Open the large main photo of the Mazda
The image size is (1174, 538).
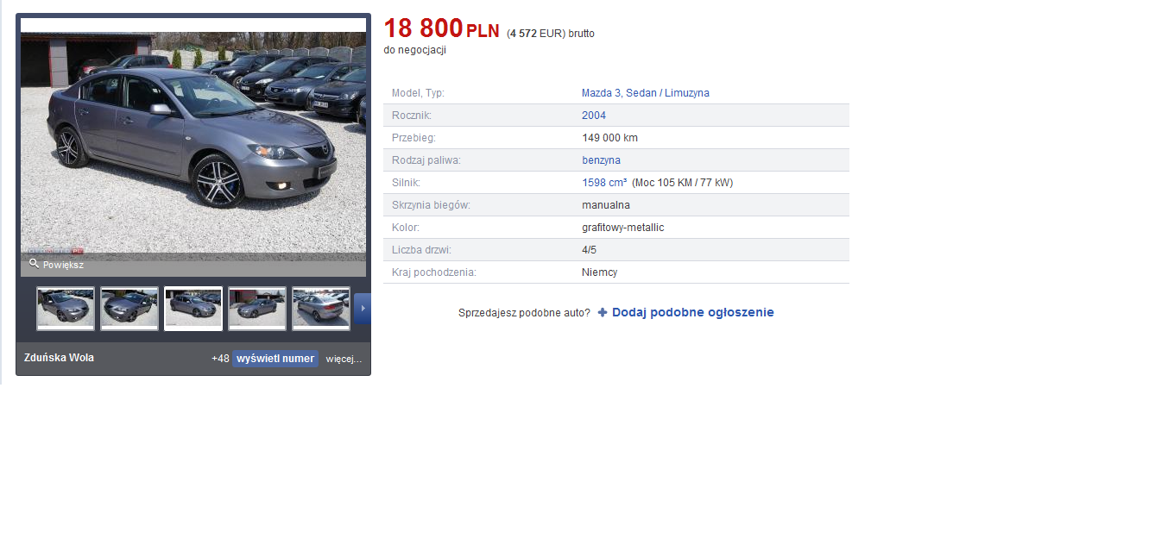coord(193,142)
